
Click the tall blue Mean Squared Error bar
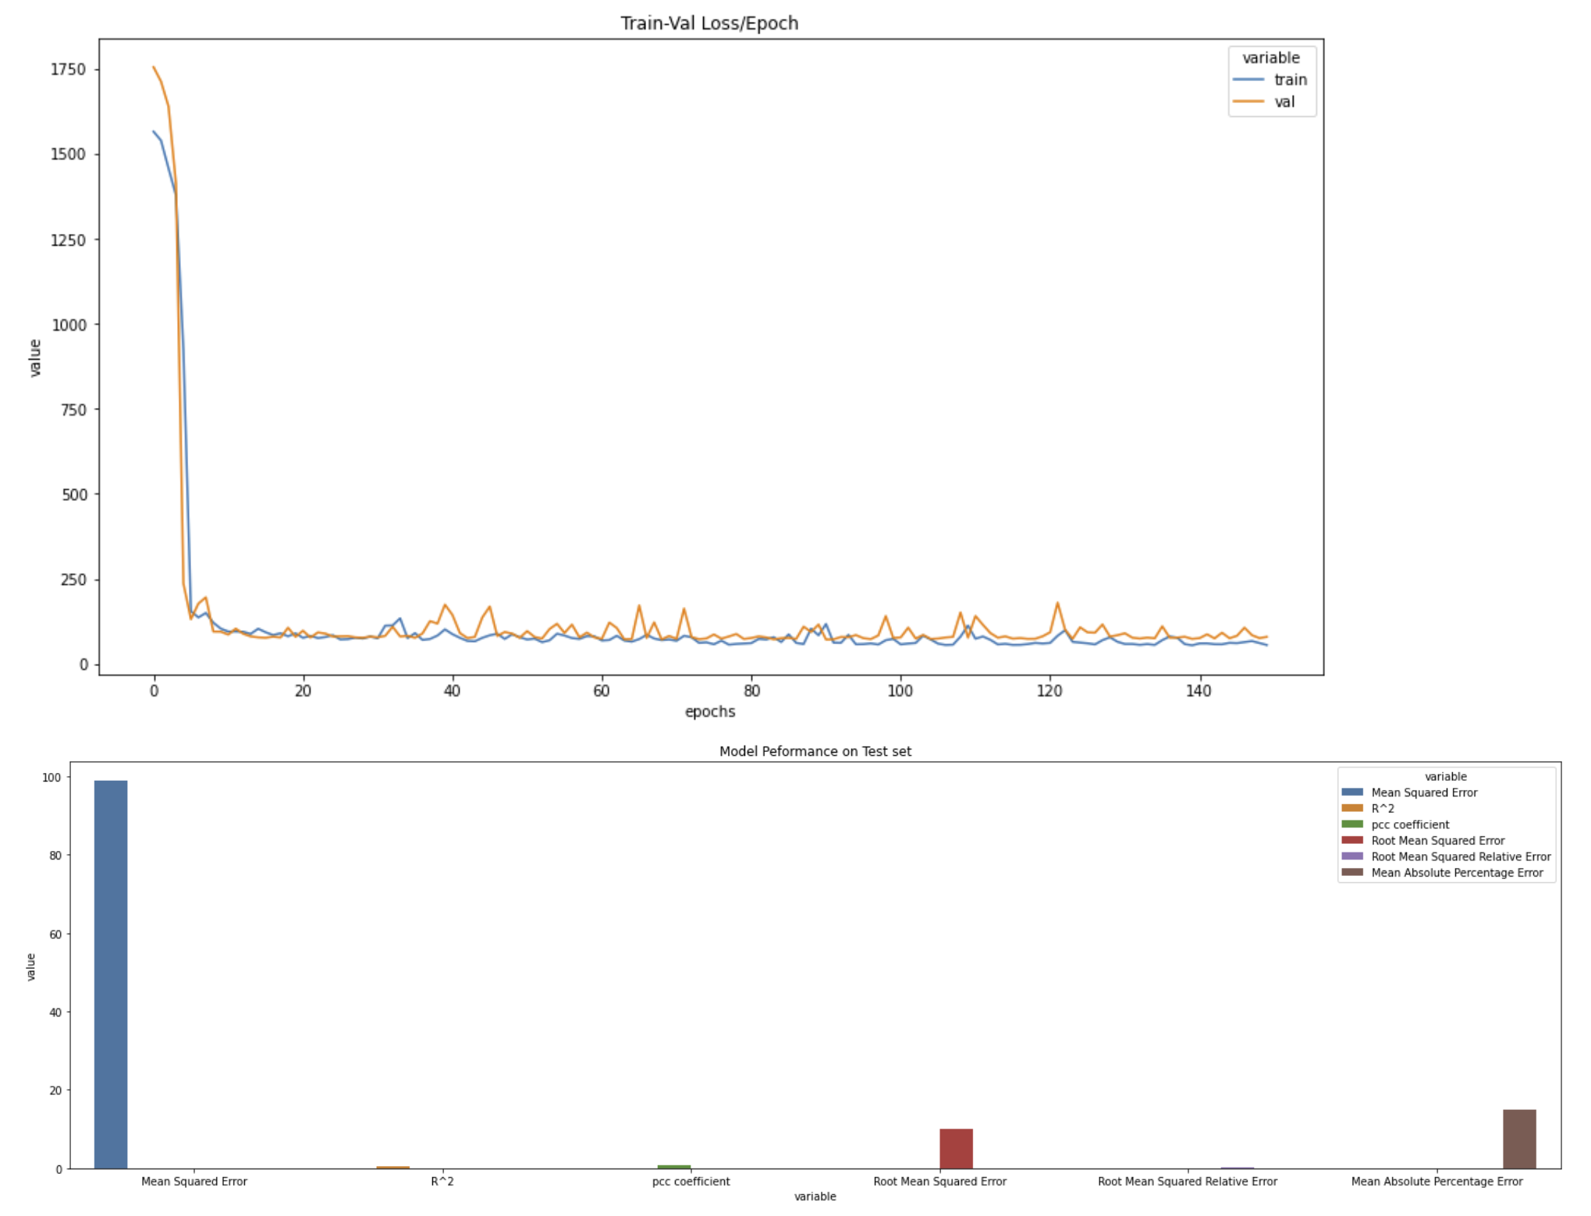pyautogui.click(x=111, y=975)
